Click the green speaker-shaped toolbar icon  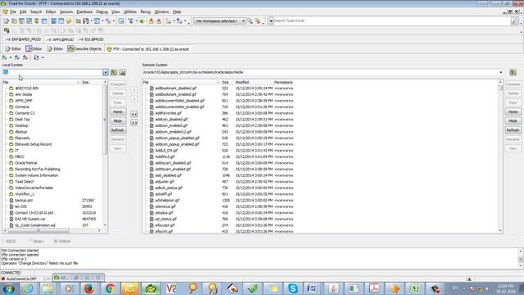pos(142,21)
